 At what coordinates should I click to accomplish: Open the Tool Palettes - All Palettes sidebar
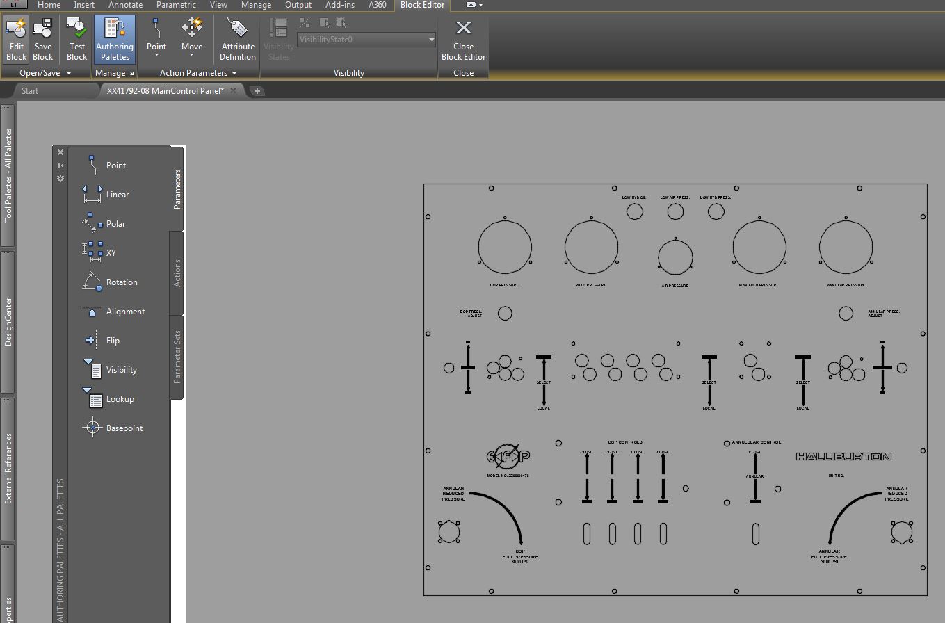8,175
